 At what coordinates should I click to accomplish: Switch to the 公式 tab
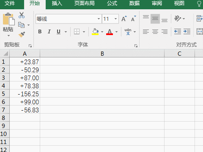point(112,3)
